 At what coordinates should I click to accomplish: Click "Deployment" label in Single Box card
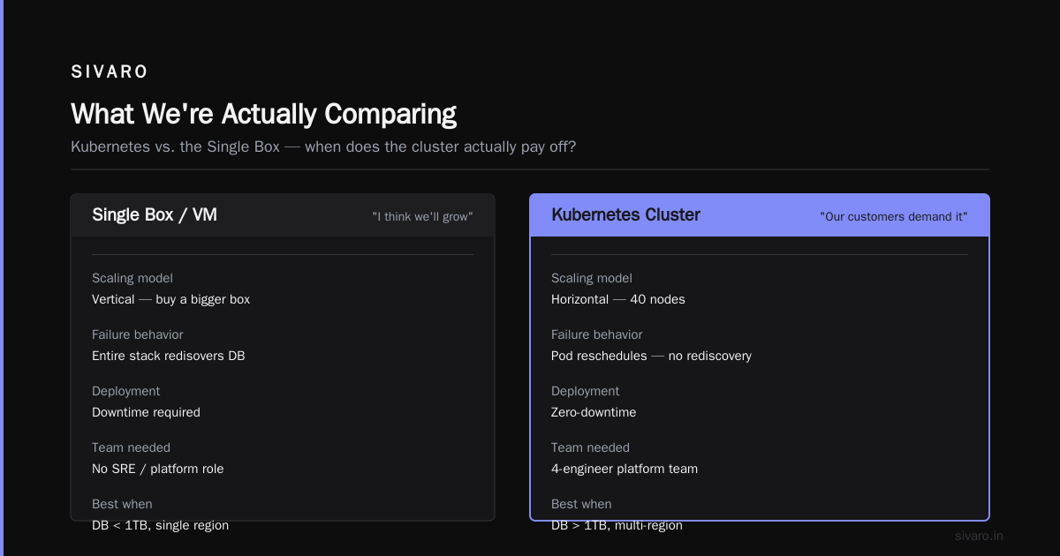coord(126,391)
